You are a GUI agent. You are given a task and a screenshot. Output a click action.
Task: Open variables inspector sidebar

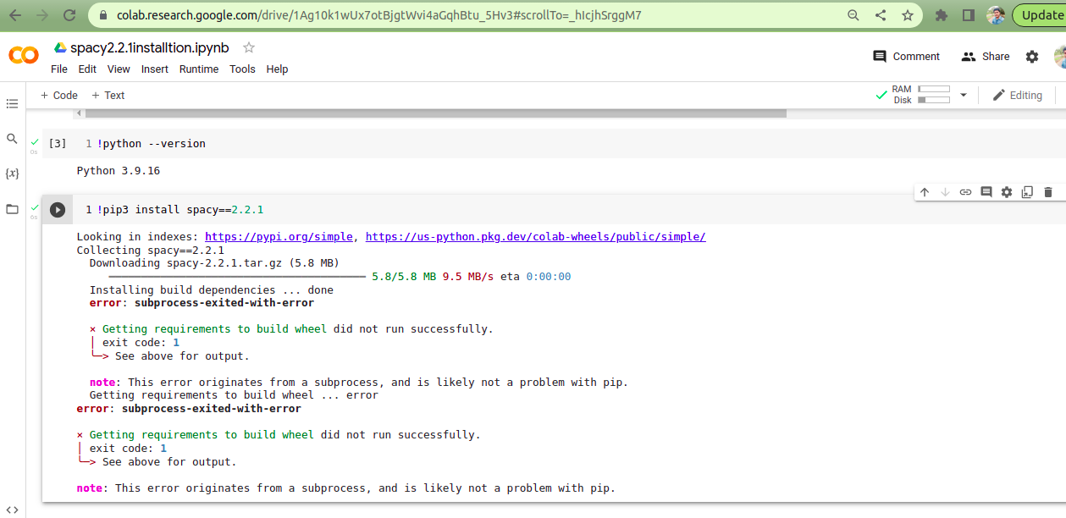coord(12,174)
